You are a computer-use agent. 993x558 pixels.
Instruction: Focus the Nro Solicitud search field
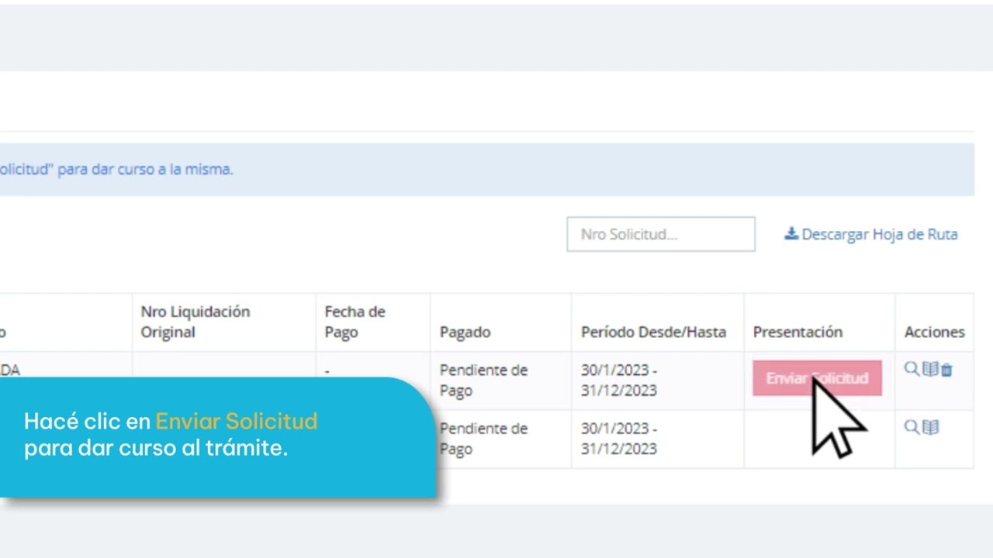point(661,234)
